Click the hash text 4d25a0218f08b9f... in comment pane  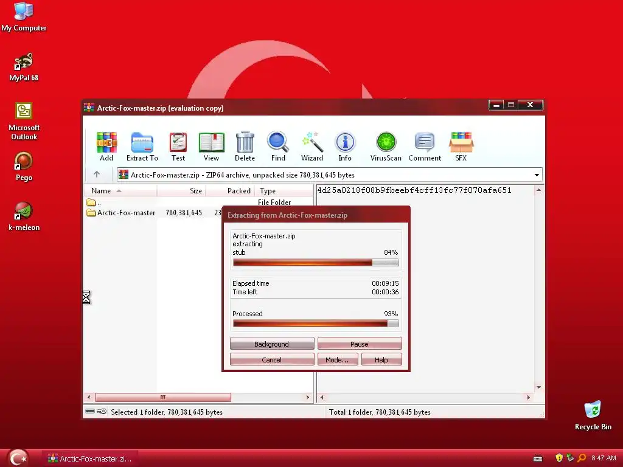tap(414, 190)
